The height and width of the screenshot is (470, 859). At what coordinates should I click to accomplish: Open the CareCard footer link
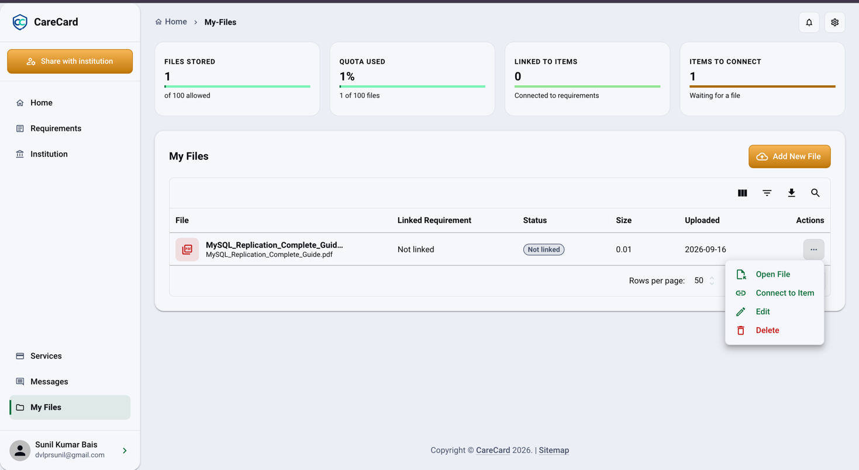click(x=493, y=450)
